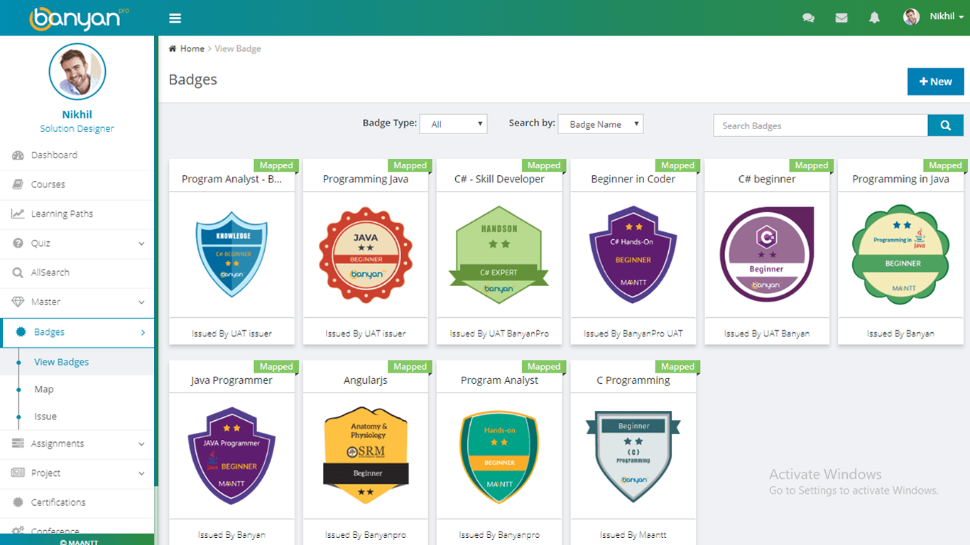Toggle the hamburger sidebar menu
This screenshot has height=545, width=970.
point(175,18)
